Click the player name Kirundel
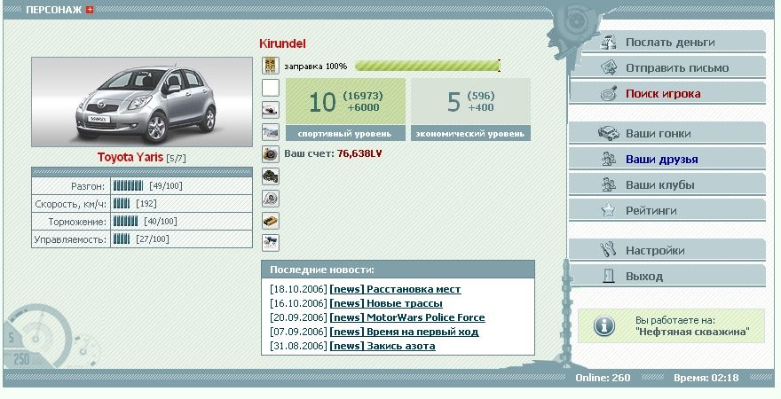The height and width of the screenshot is (399, 781). click(282, 43)
